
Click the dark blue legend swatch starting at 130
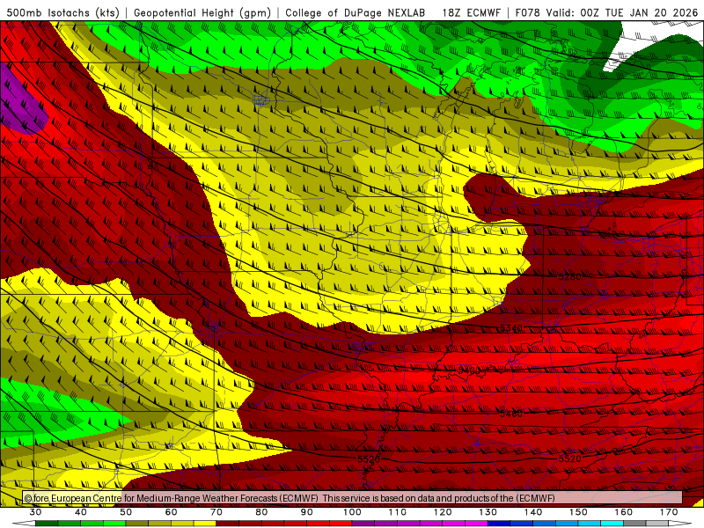coord(499,524)
